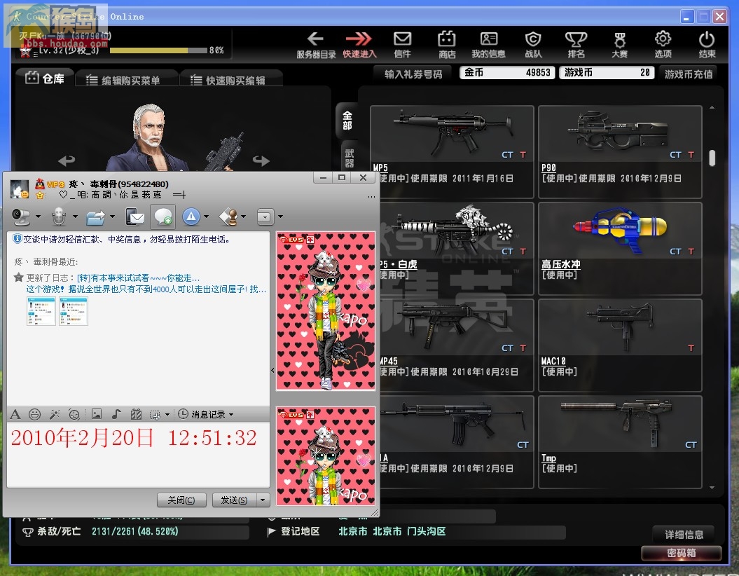Open the 信件 mail icon
The height and width of the screenshot is (576, 739).
point(402,45)
